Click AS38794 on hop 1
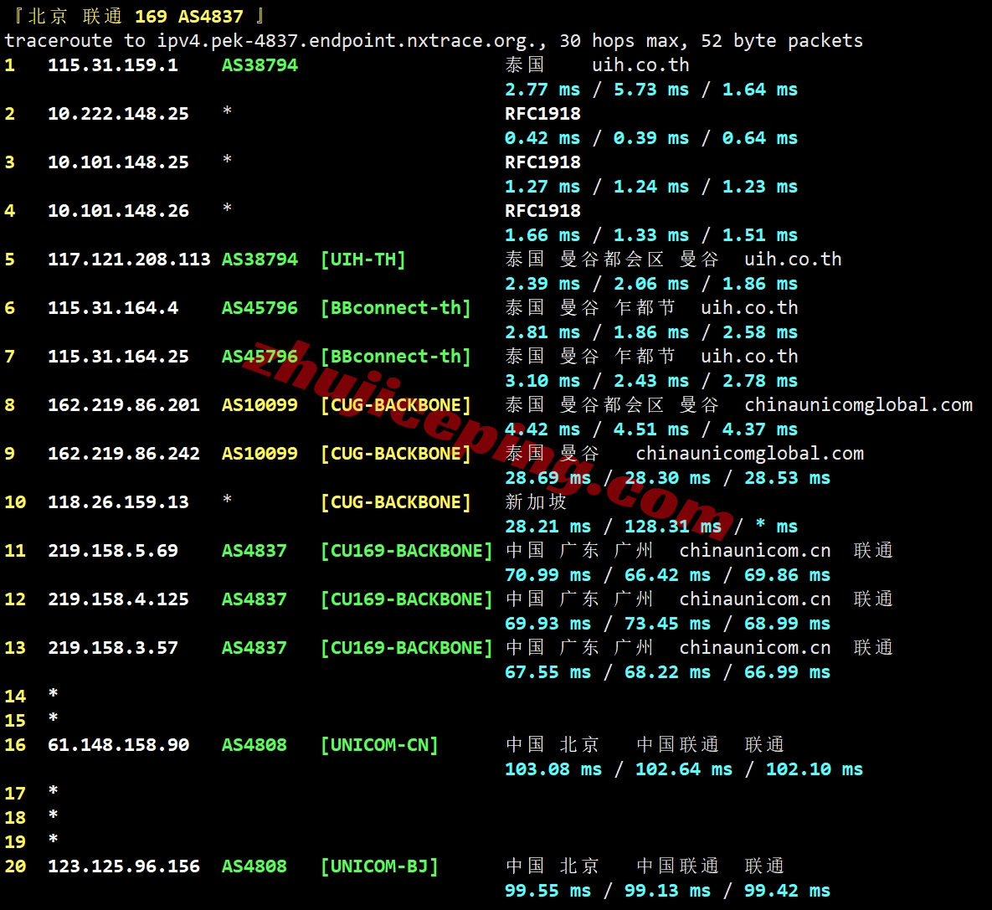This screenshot has height=910, width=992. 260,65
